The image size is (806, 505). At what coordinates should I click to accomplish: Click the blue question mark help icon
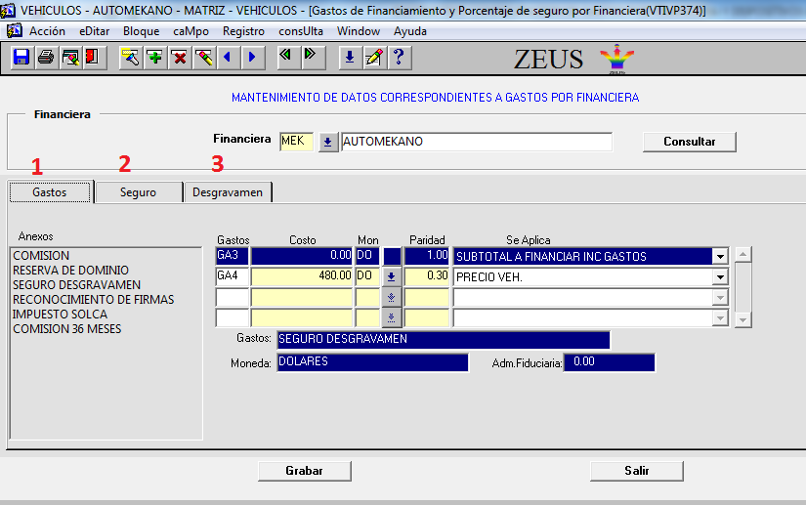(397, 58)
